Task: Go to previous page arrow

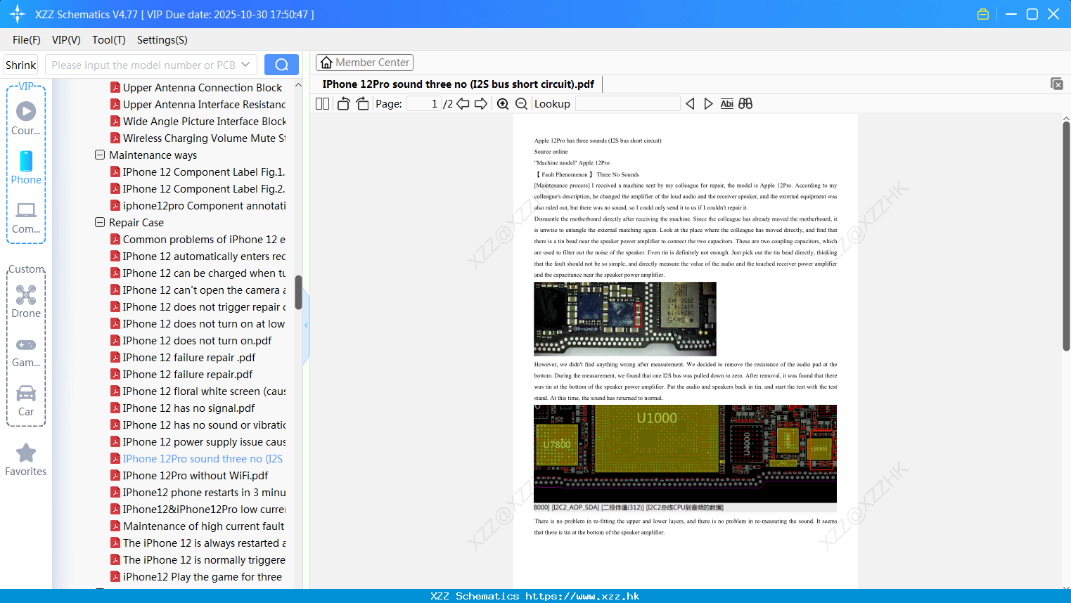Action: (463, 103)
